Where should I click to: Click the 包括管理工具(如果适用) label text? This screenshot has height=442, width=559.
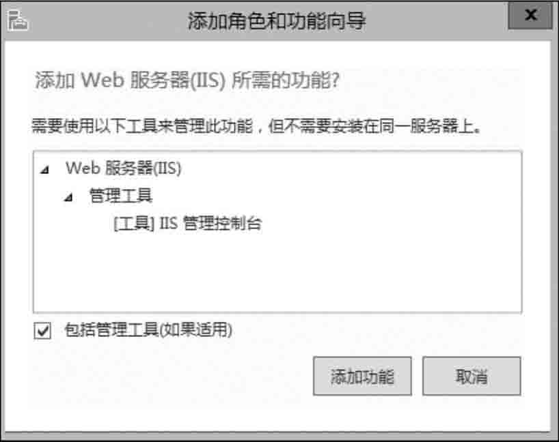click(x=148, y=330)
